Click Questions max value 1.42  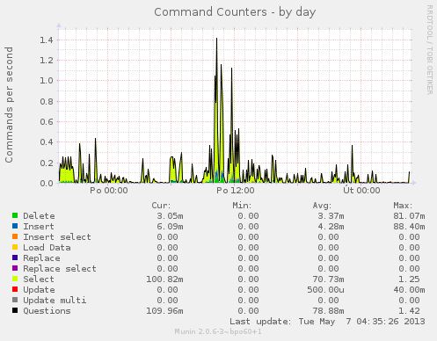click(409, 311)
